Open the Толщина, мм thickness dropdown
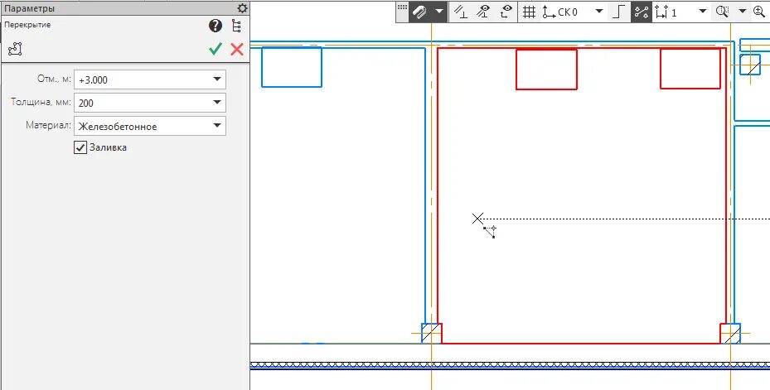 [x=217, y=103]
